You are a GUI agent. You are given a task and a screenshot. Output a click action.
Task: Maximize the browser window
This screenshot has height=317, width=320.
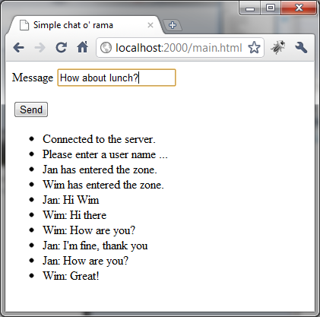pyautogui.click(x=270, y=8)
